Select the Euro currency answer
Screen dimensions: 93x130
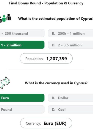point(22,98)
